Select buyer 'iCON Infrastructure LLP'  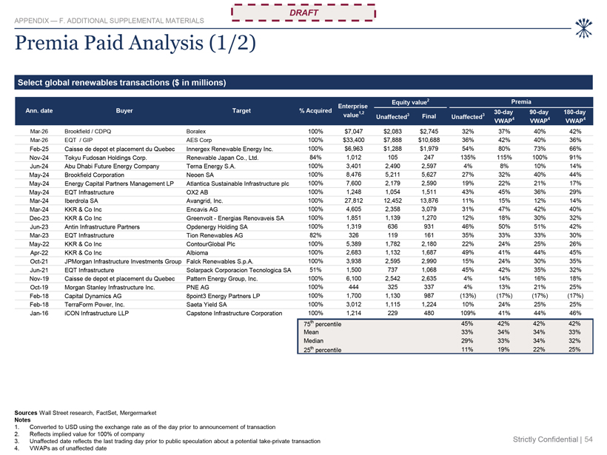click(96, 314)
